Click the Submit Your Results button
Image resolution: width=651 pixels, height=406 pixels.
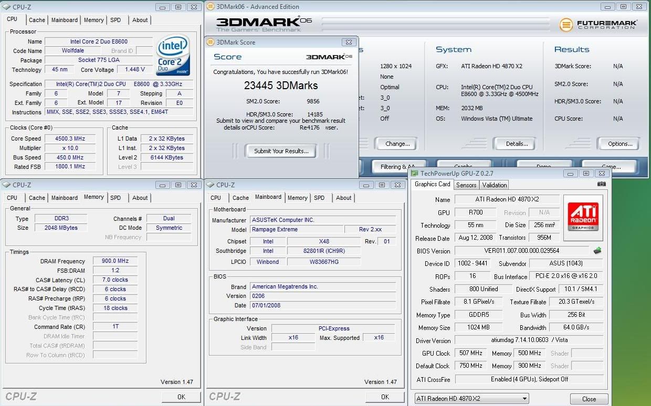(281, 151)
